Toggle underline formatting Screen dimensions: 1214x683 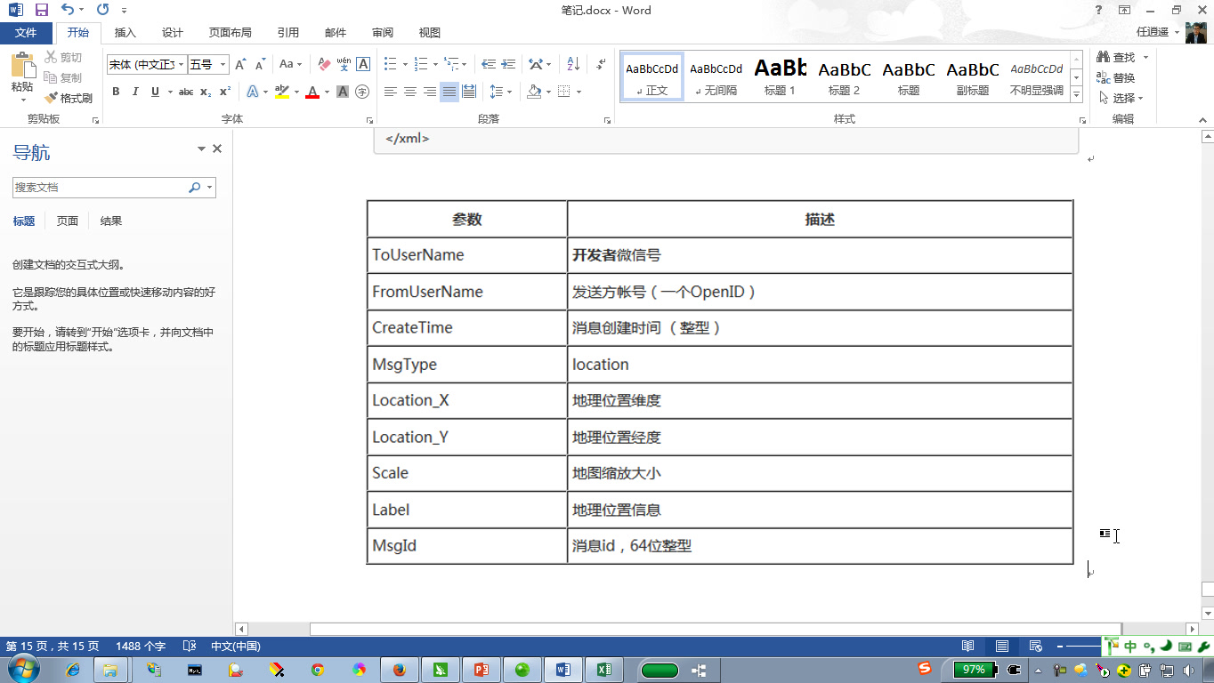coord(155,92)
